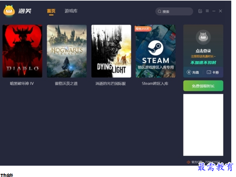The width and height of the screenshot is (236, 177).
Task: Focus the 搜索 search field
Action: (x=174, y=11)
